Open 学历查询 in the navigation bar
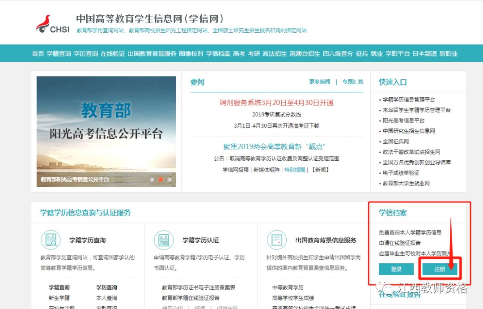 pos(85,54)
